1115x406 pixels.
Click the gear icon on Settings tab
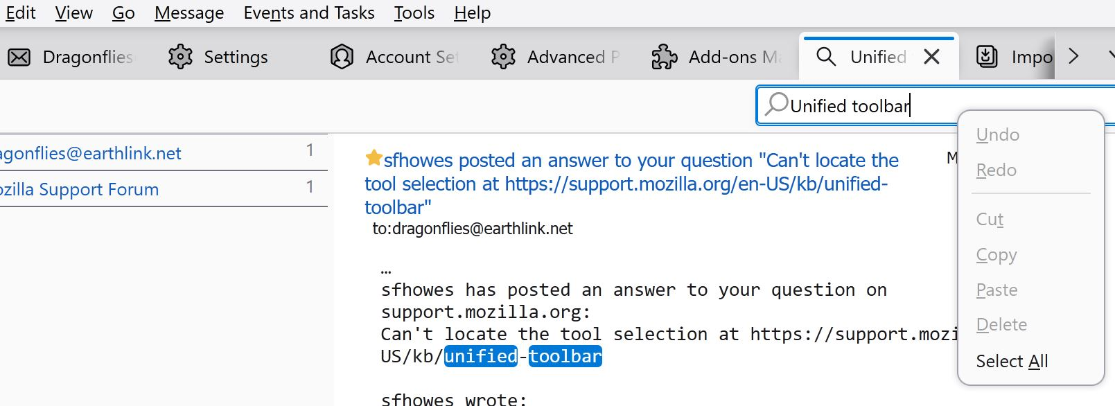180,57
